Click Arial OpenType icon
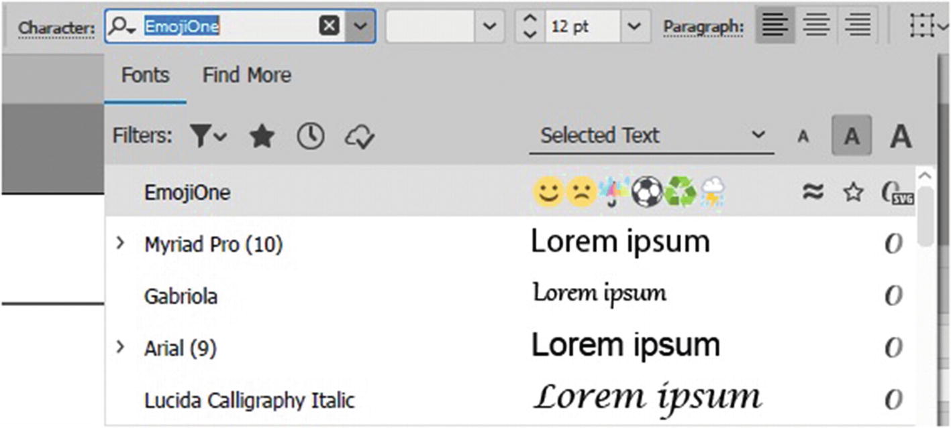The image size is (951, 428). (893, 348)
